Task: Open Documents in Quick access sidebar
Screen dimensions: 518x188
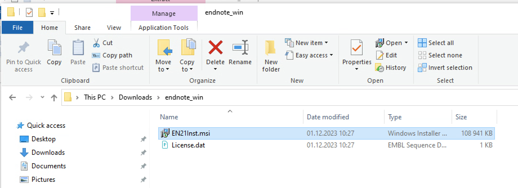Action: [x=48, y=166]
